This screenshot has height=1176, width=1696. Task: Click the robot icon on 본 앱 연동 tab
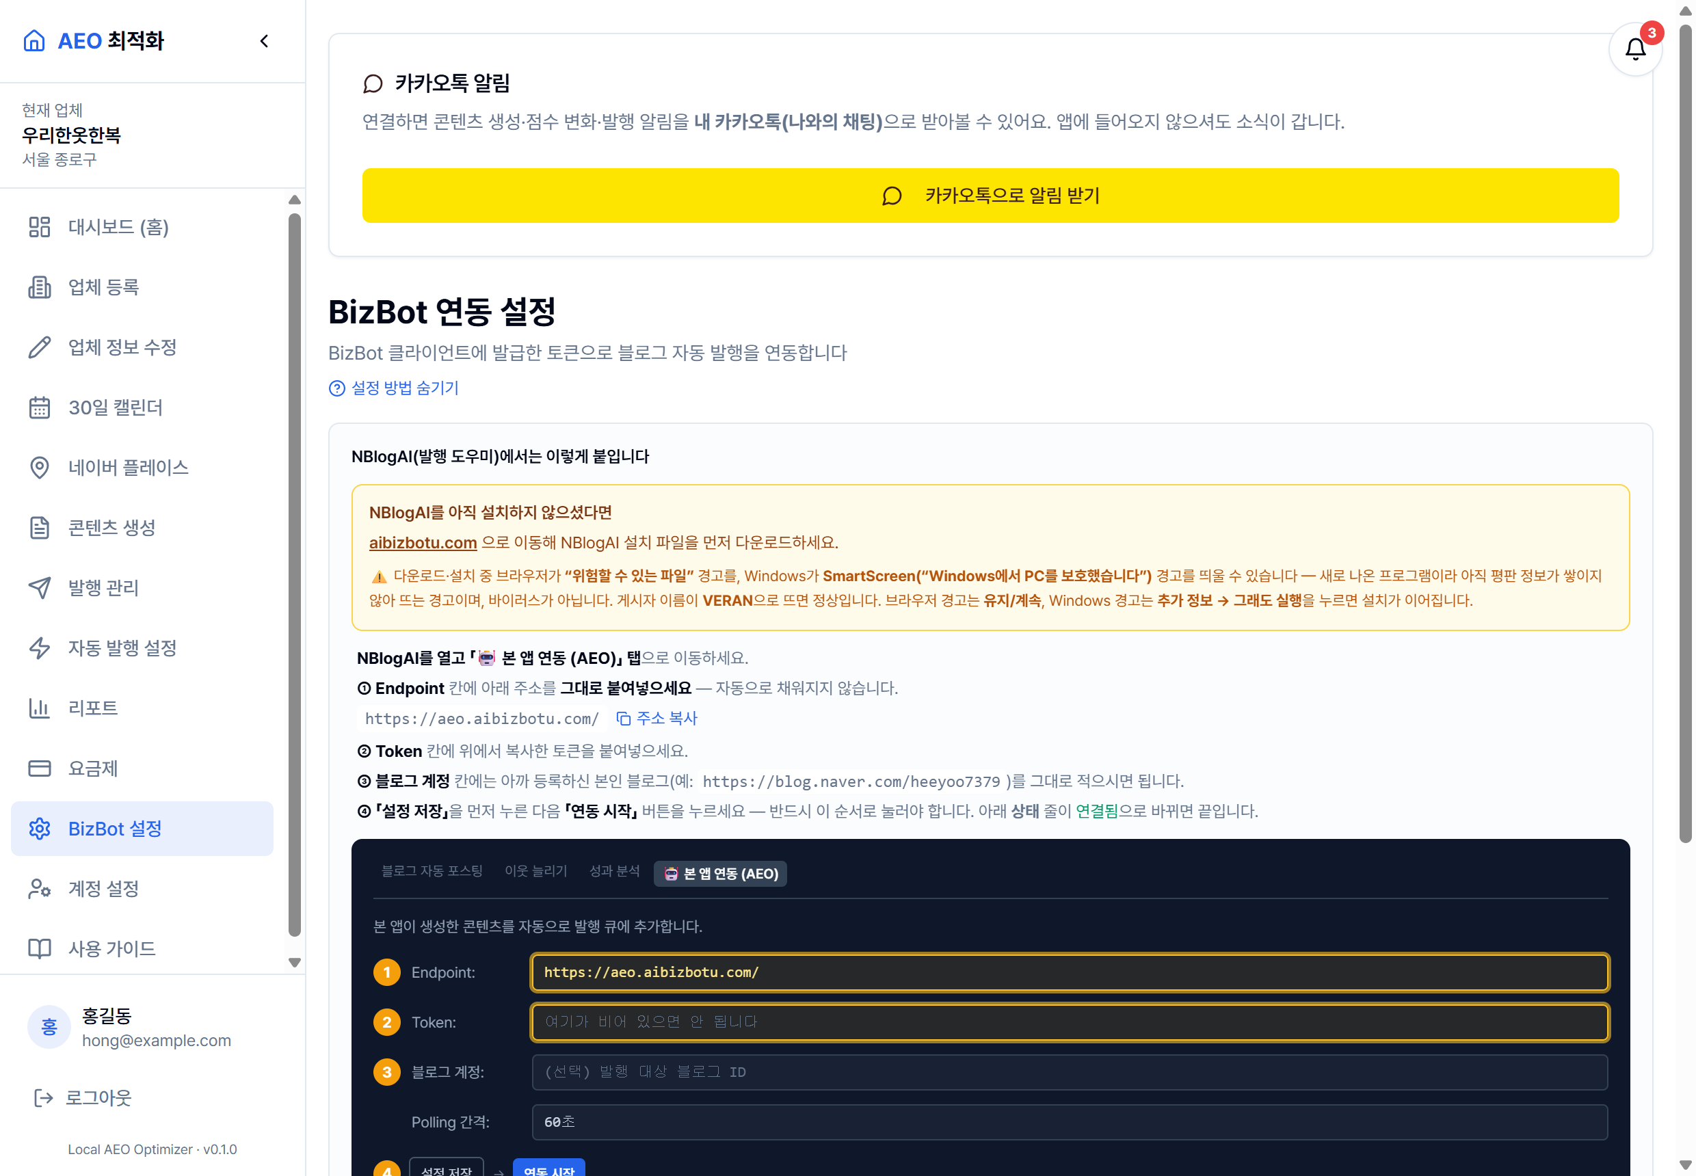coord(672,874)
